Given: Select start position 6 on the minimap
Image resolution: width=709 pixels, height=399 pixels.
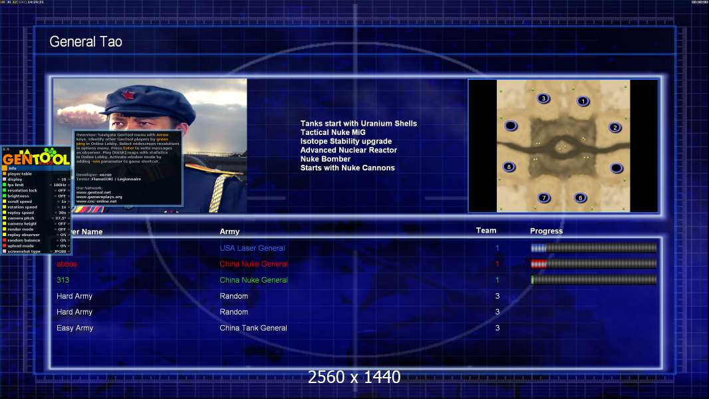Looking at the screenshot, I should click(x=581, y=198).
